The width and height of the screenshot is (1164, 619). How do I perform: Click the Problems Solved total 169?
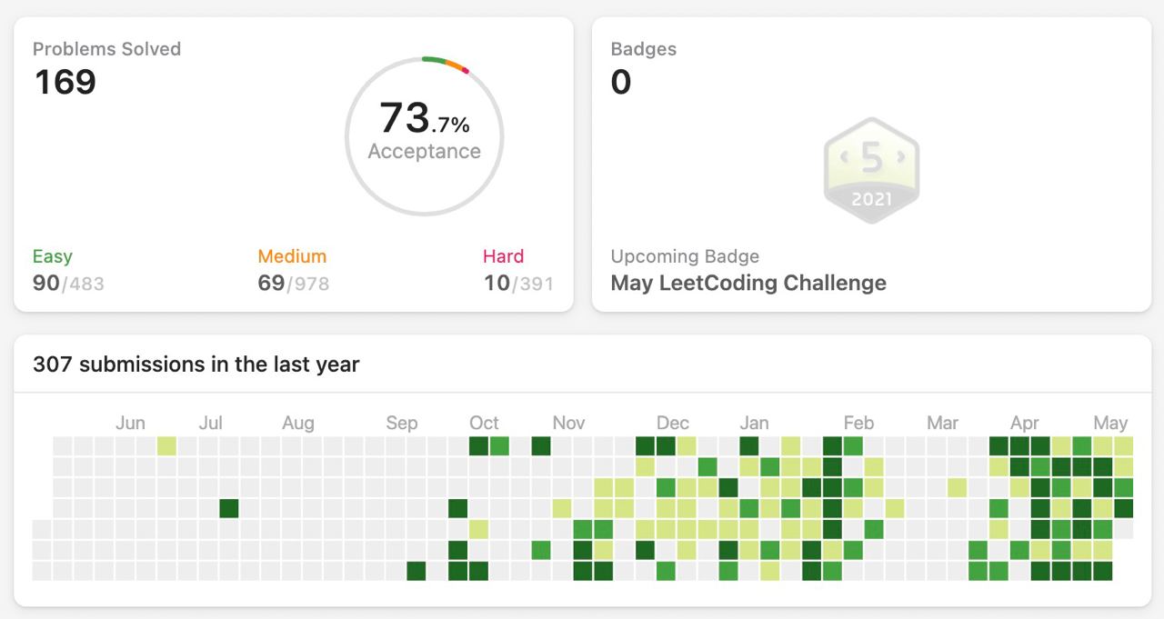pyautogui.click(x=65, y=82)
